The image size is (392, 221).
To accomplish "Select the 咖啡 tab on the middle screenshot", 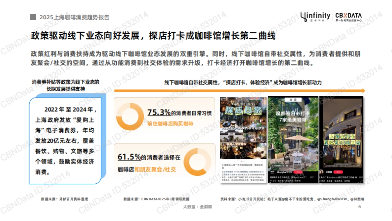I will pos(293,99).
